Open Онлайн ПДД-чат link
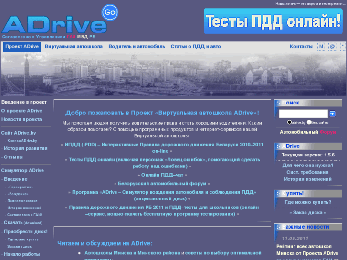The width and height of the screenshot is (347, 260). (162, 175)
